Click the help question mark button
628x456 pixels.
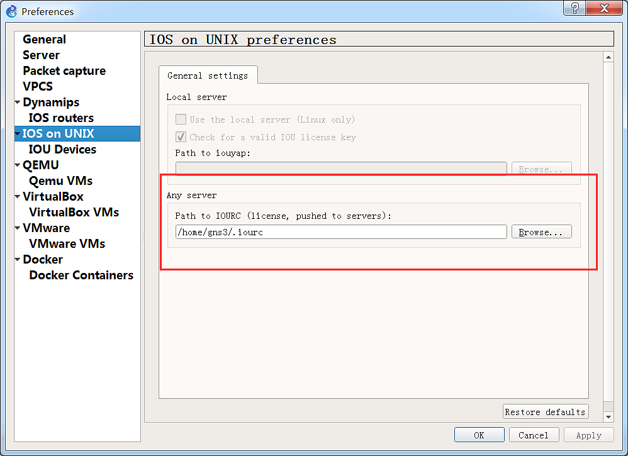(x=574, y=8)
